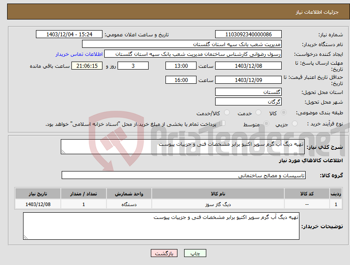Click the quantity cell showing 1
This screenshot has height=265, width=350.
coord(83,204)
